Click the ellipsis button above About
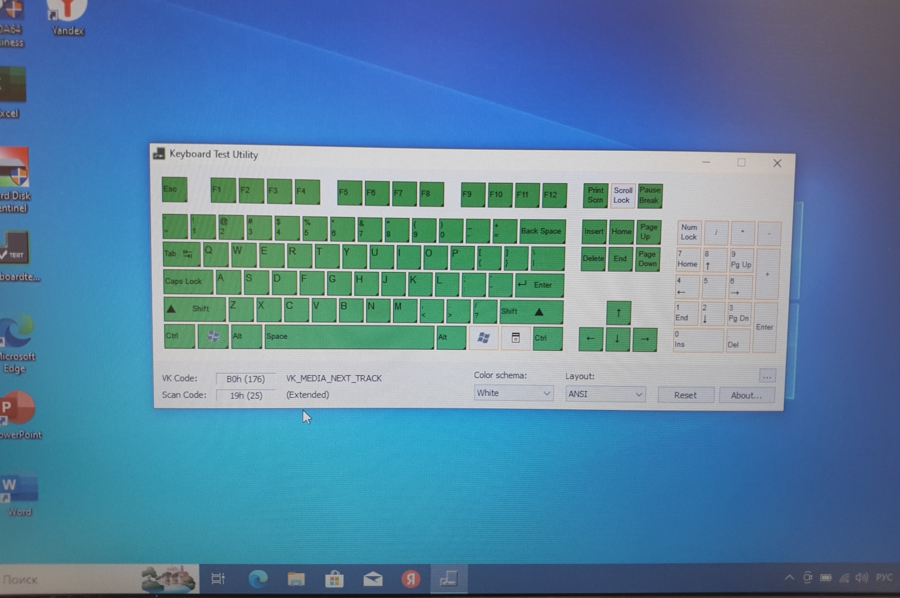Image resolution: width=900 pixels, height=598 pixels. [766, 377]
